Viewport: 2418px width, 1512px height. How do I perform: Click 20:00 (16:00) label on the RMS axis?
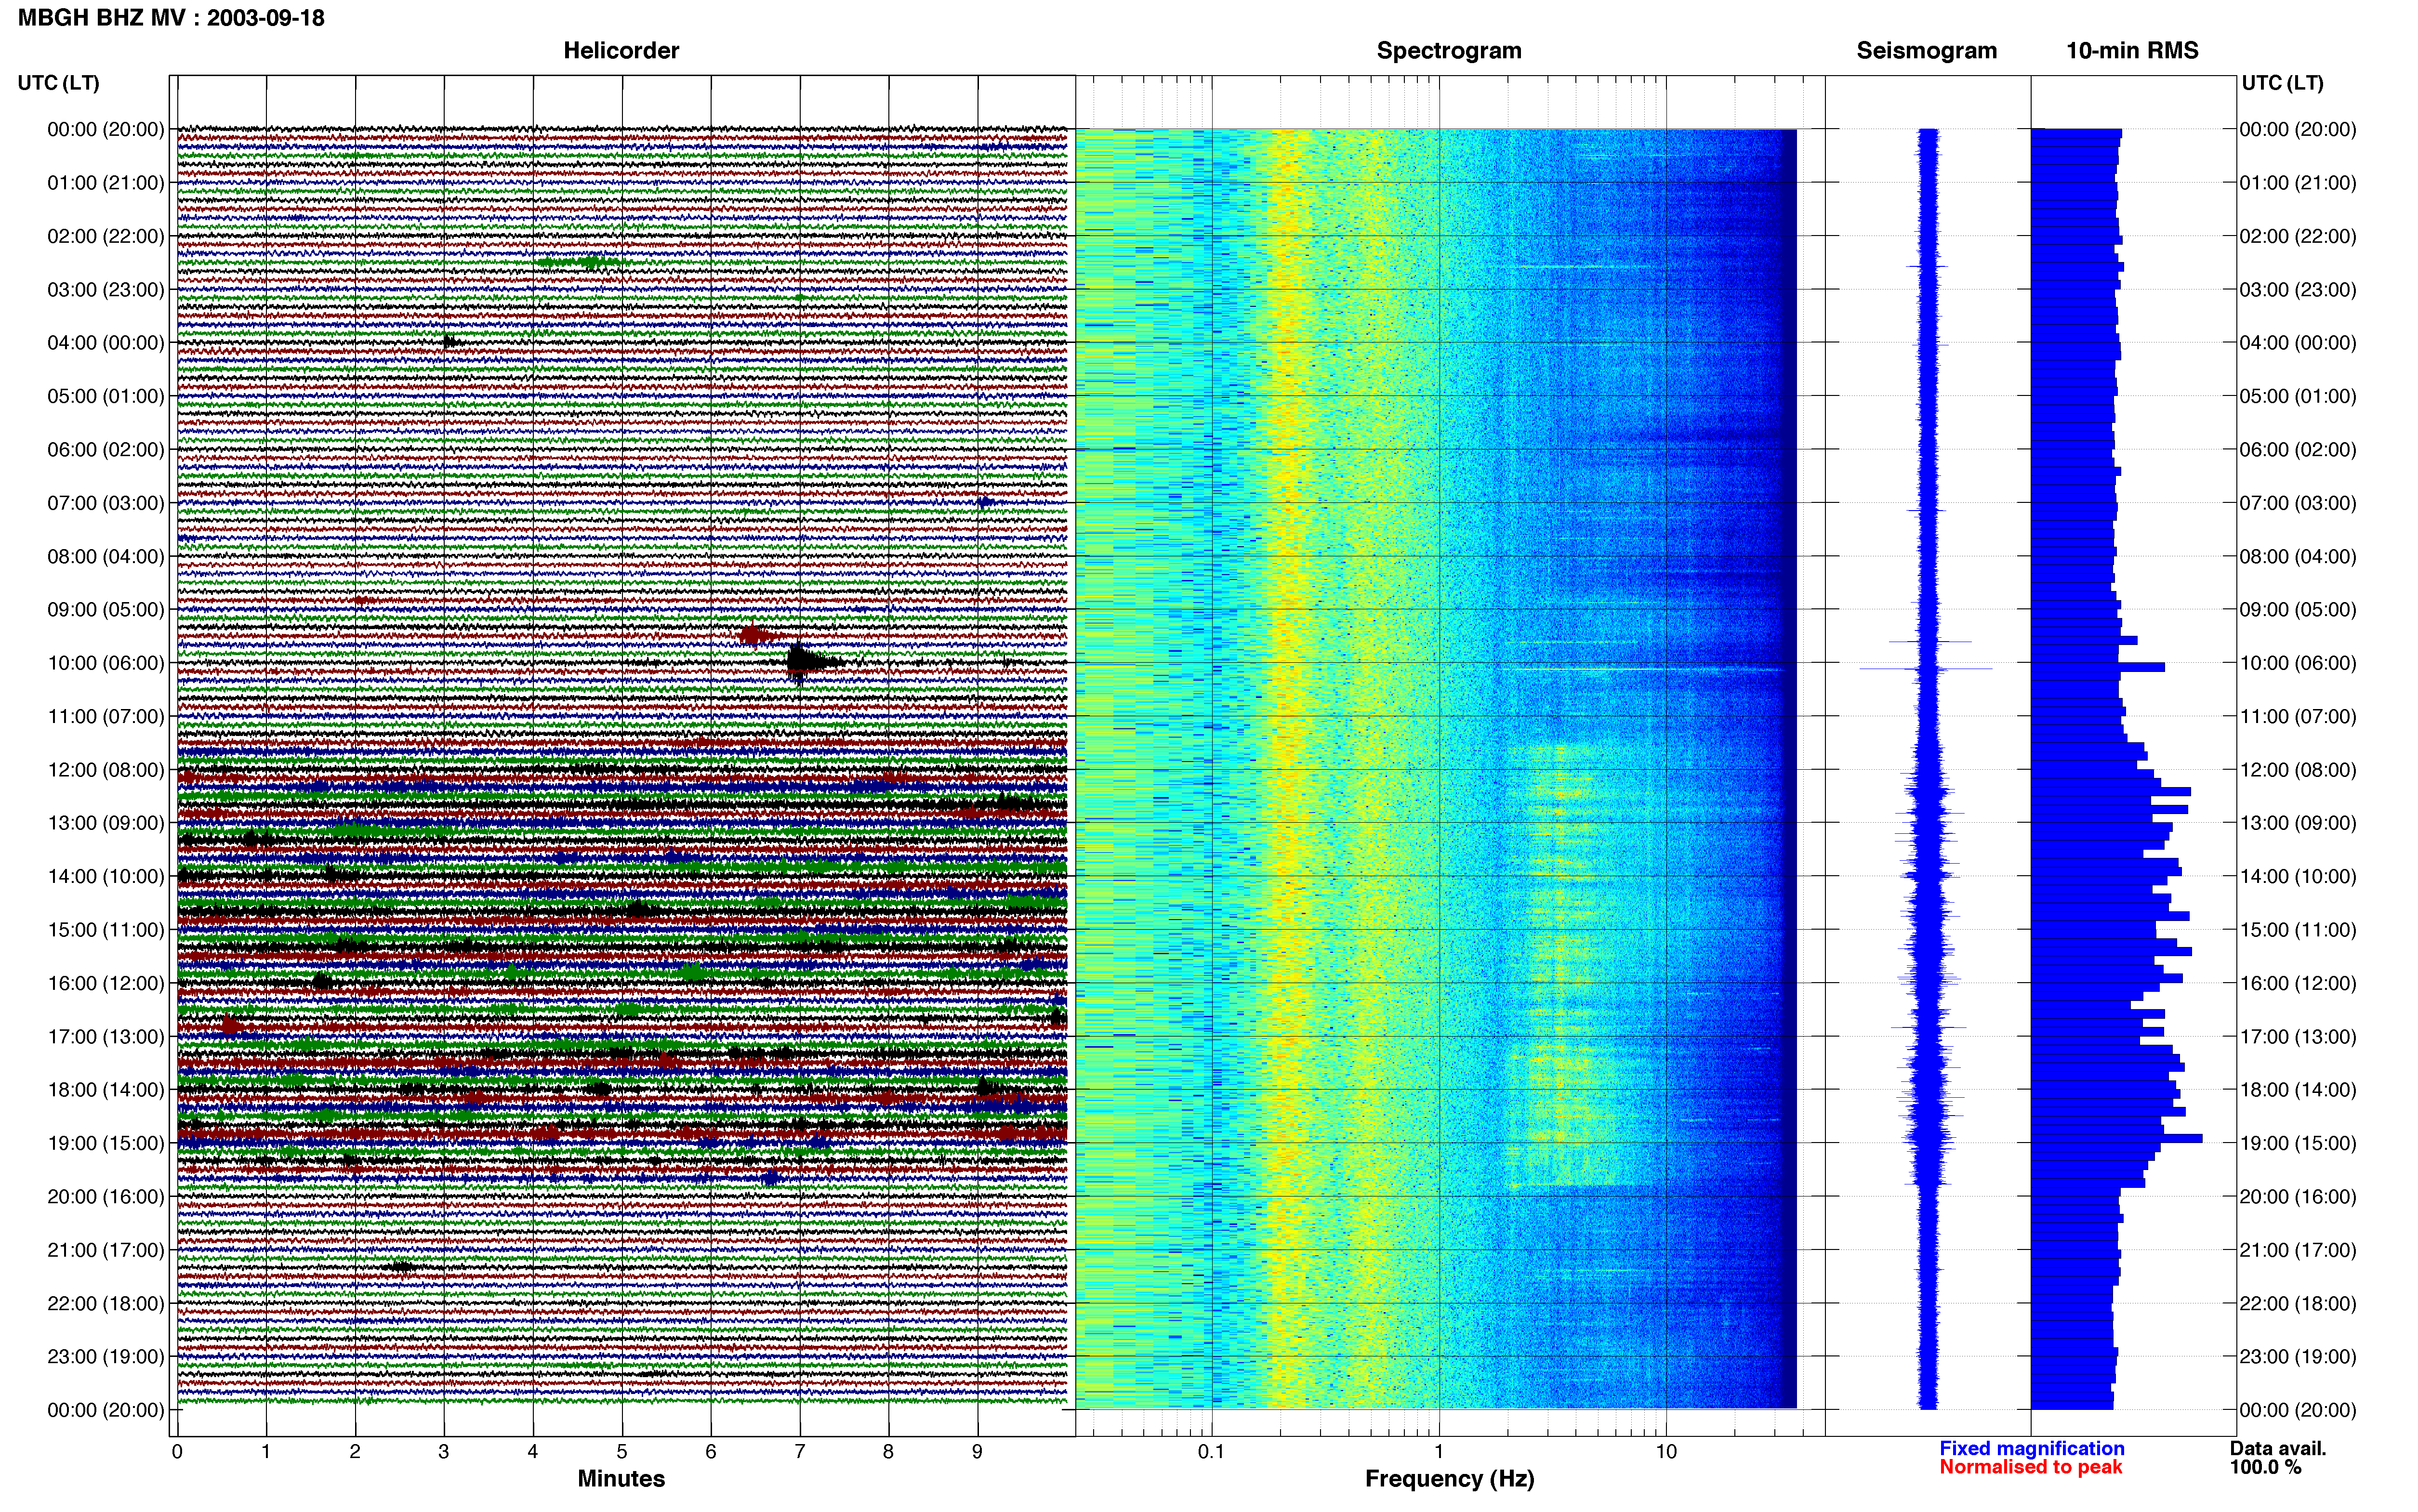point(2298,1197)
